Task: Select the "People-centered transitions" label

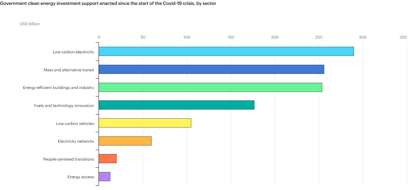Action: point(68,159)
